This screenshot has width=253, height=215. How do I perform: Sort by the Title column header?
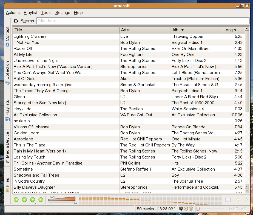click(x=66, y=30)
